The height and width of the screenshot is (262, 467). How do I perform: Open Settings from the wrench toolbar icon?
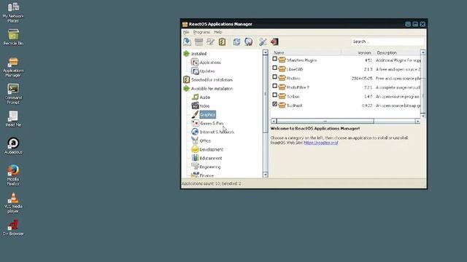(263, 41)
